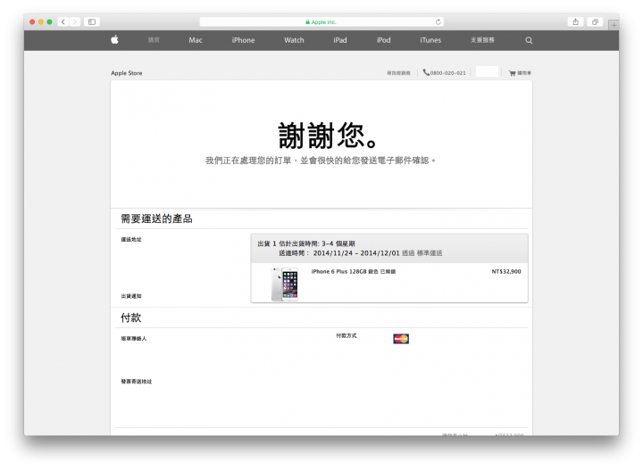Close the Safari window with red button
The image size is (643, 470).
32,21
